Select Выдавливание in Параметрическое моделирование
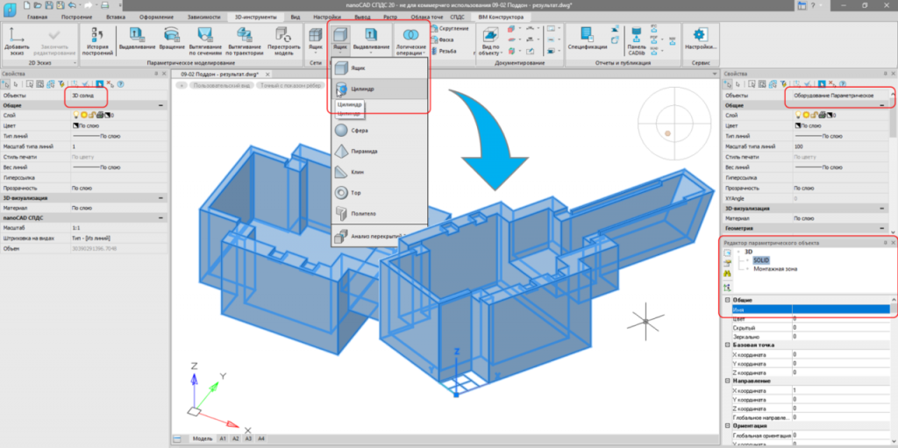 pyautogui.click(x=137, y=40)
